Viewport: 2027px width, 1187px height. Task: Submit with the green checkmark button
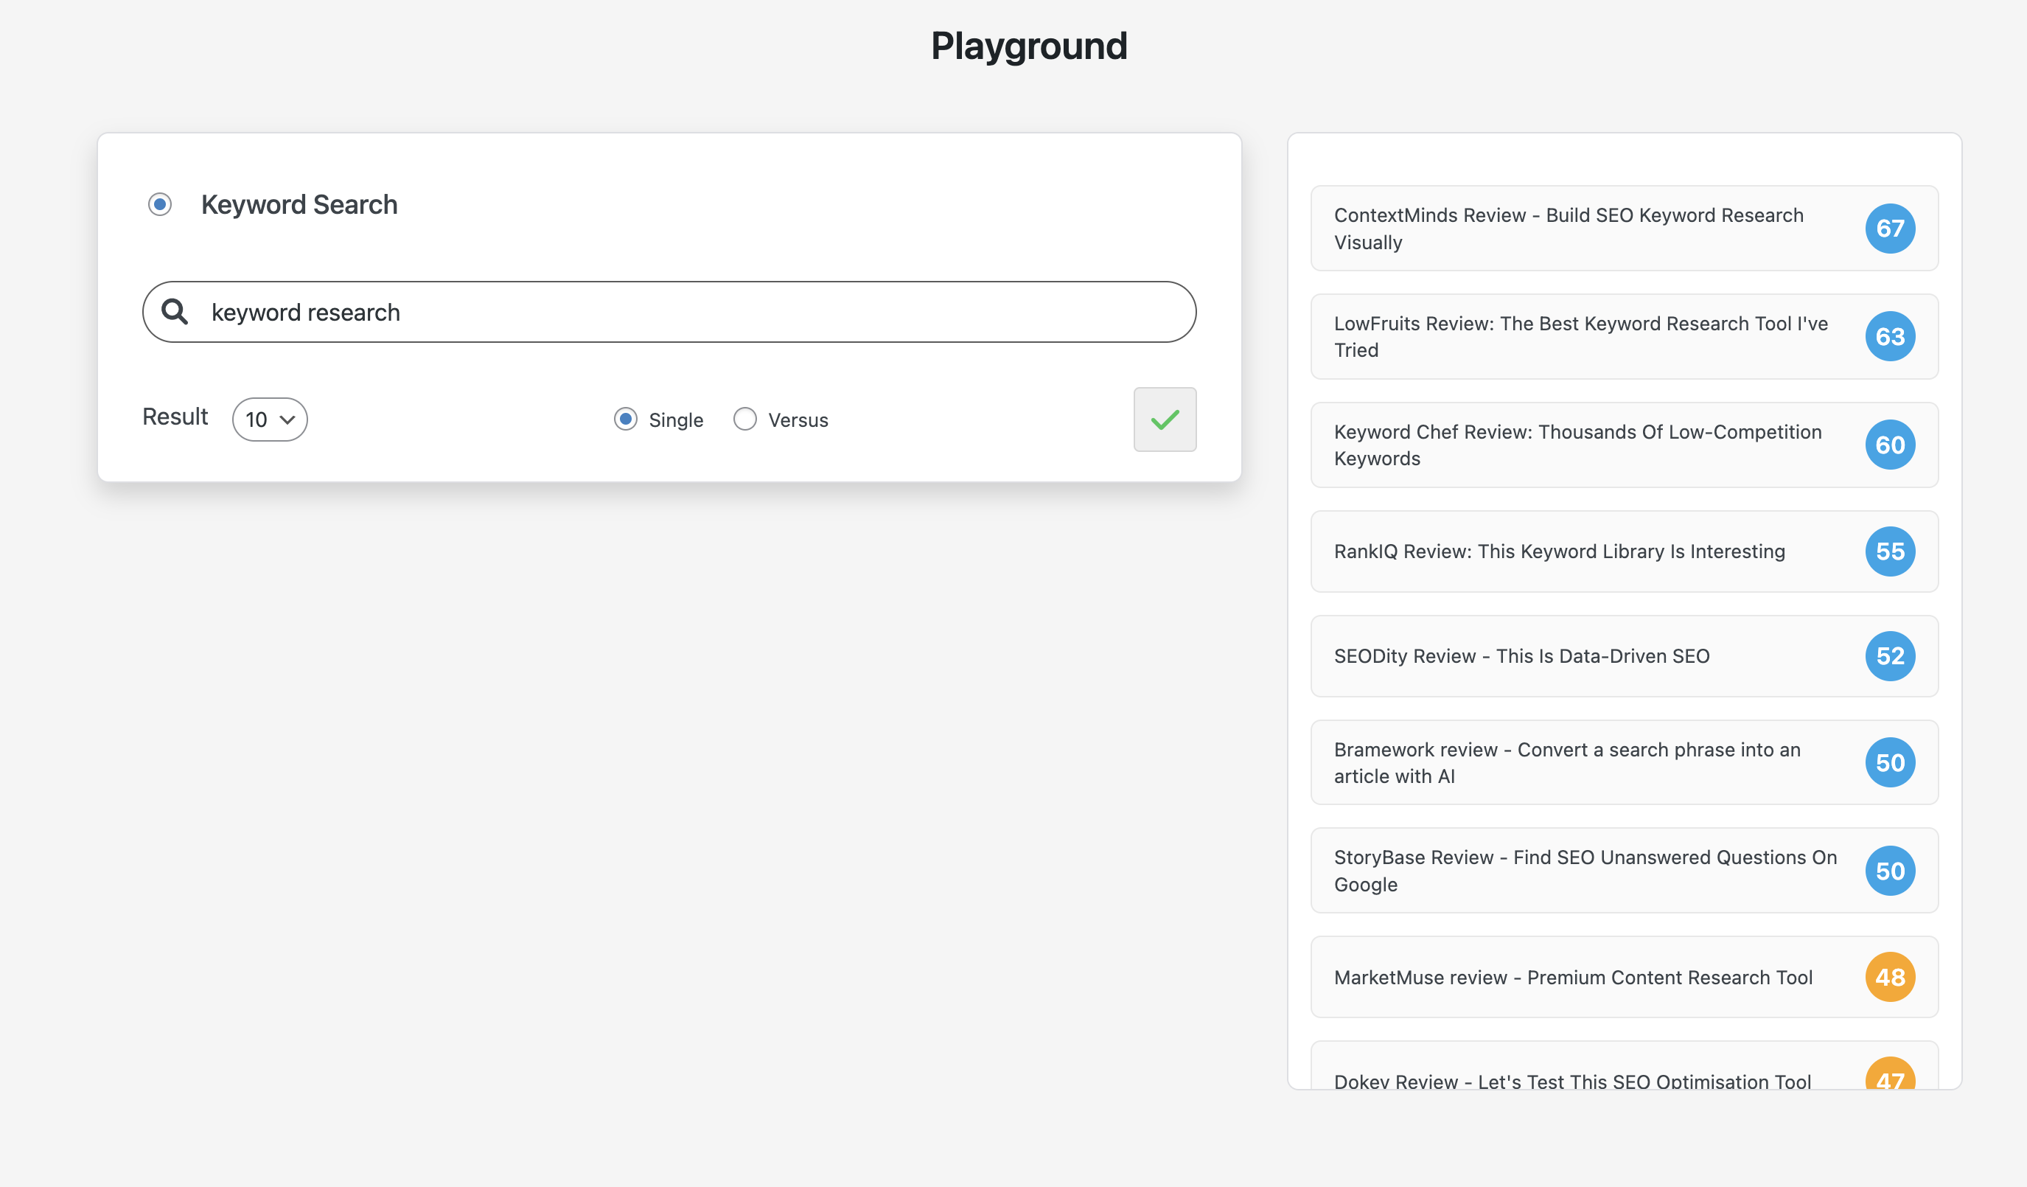point(1165,420)
